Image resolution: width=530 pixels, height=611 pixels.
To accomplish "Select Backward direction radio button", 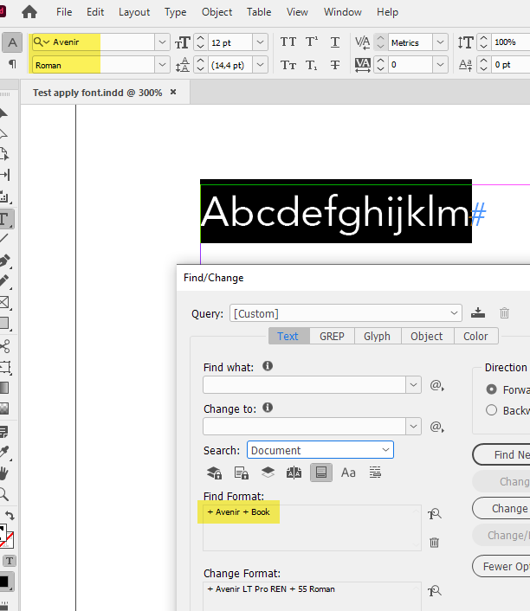I will tap(491, 410).
